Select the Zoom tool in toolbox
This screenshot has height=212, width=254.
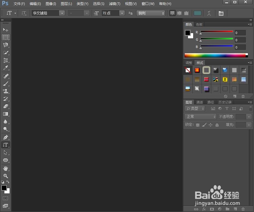click(x=6, y=176)
